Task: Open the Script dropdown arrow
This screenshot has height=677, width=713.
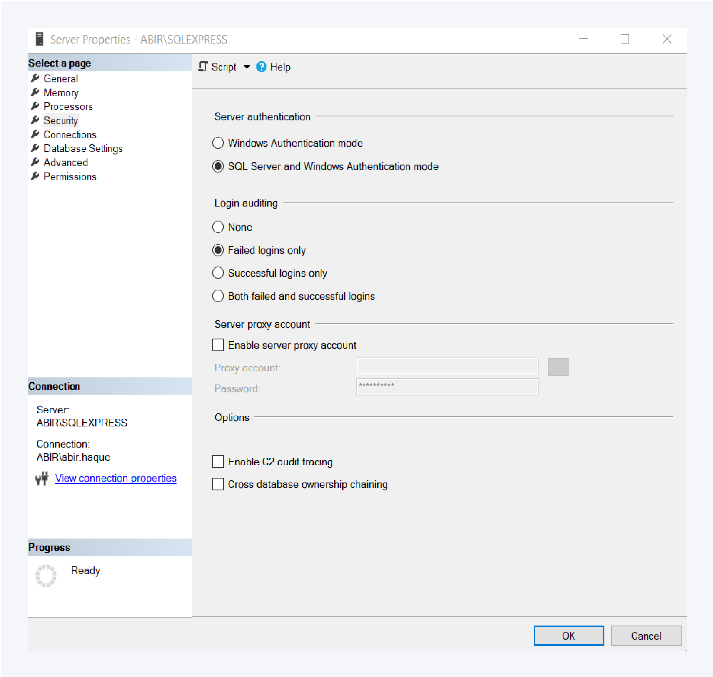Action: point(247,67)
